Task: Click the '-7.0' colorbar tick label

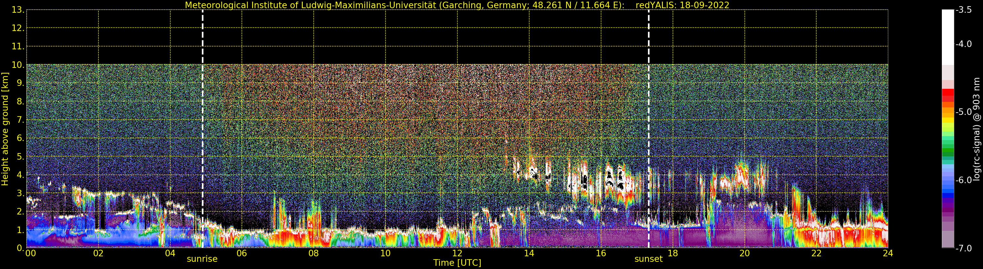Action: click(963, 248)
